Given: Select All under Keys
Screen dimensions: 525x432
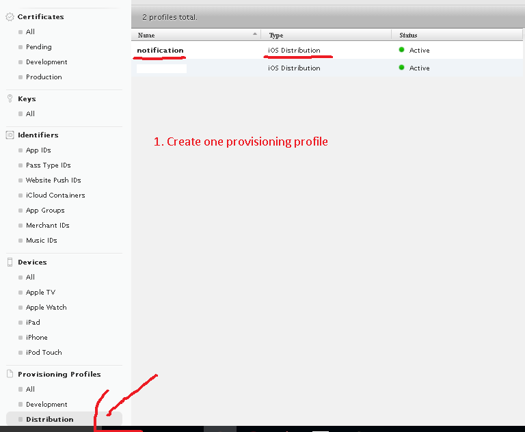Looking at the screenshot, I should [30, 114].
